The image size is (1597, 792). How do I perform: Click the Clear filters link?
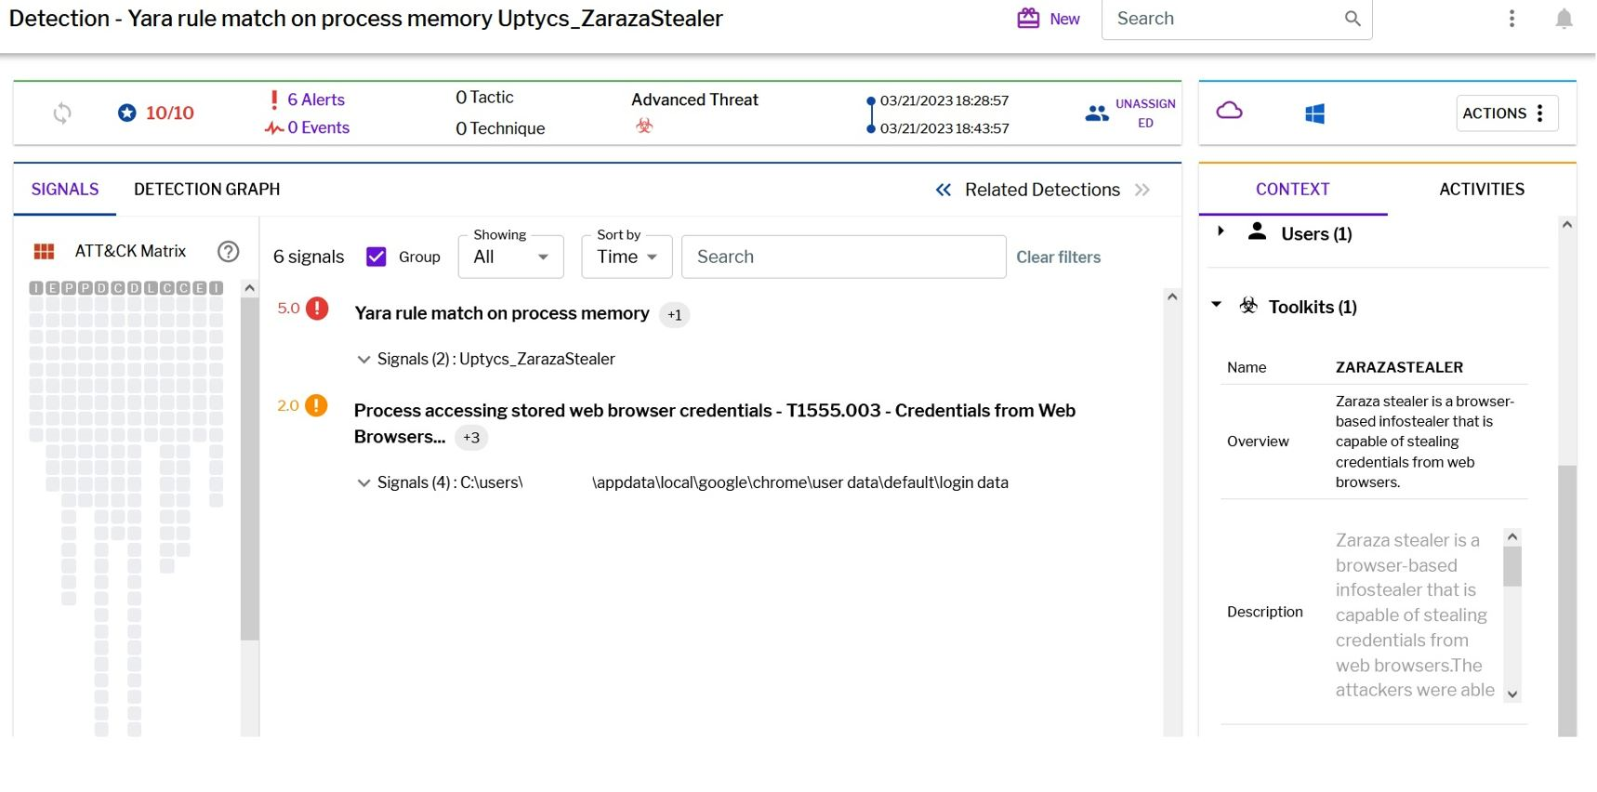click(x=1058, y=257)
